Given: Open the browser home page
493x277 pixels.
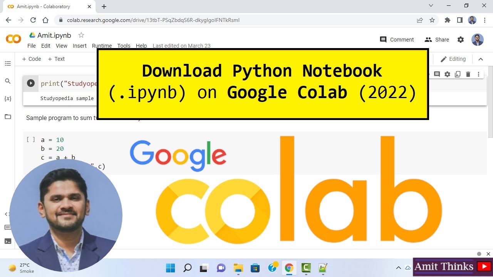Looking at the screenshot, I should [x=45, y=20].
